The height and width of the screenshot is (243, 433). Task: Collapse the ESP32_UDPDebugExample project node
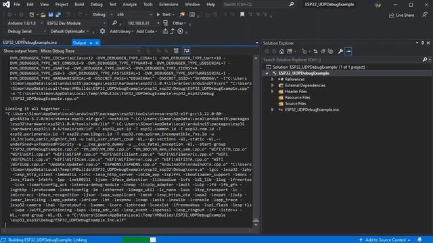pyautogui.click(x=267, y=74)
